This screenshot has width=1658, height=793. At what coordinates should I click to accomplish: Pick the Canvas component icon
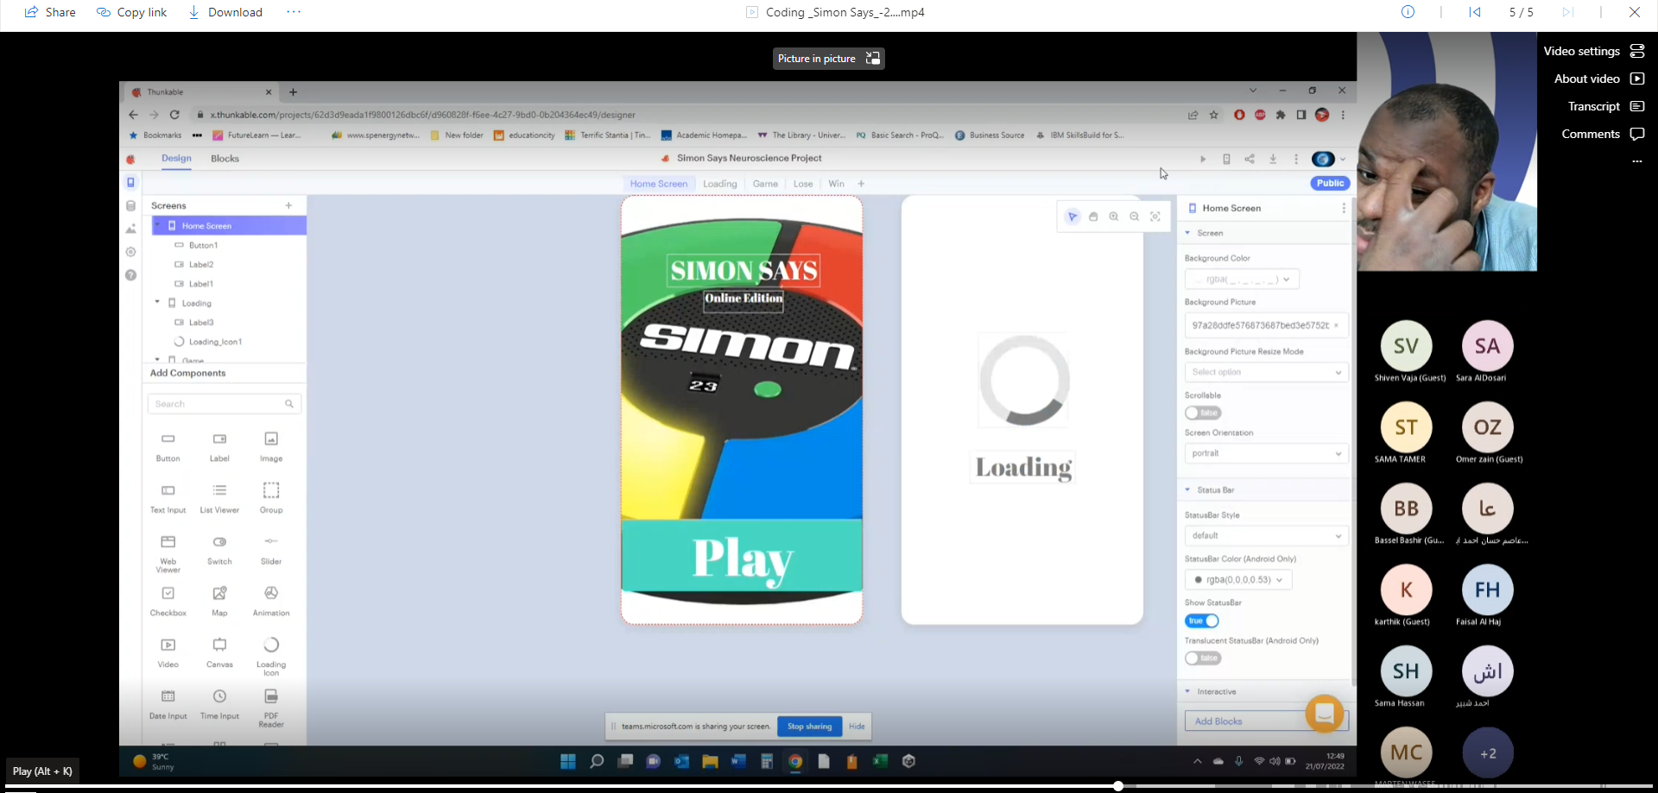coord(219,645)
